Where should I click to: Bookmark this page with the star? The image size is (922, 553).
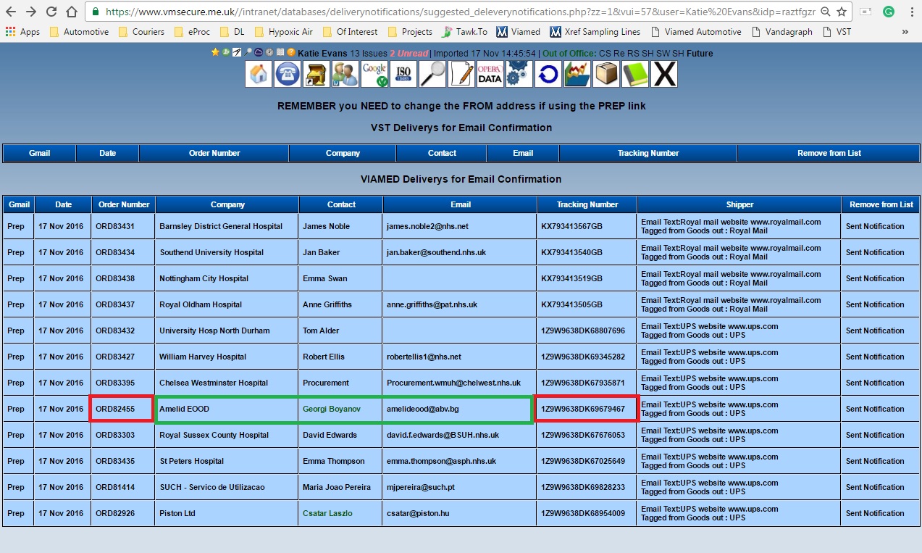[842, 12]
